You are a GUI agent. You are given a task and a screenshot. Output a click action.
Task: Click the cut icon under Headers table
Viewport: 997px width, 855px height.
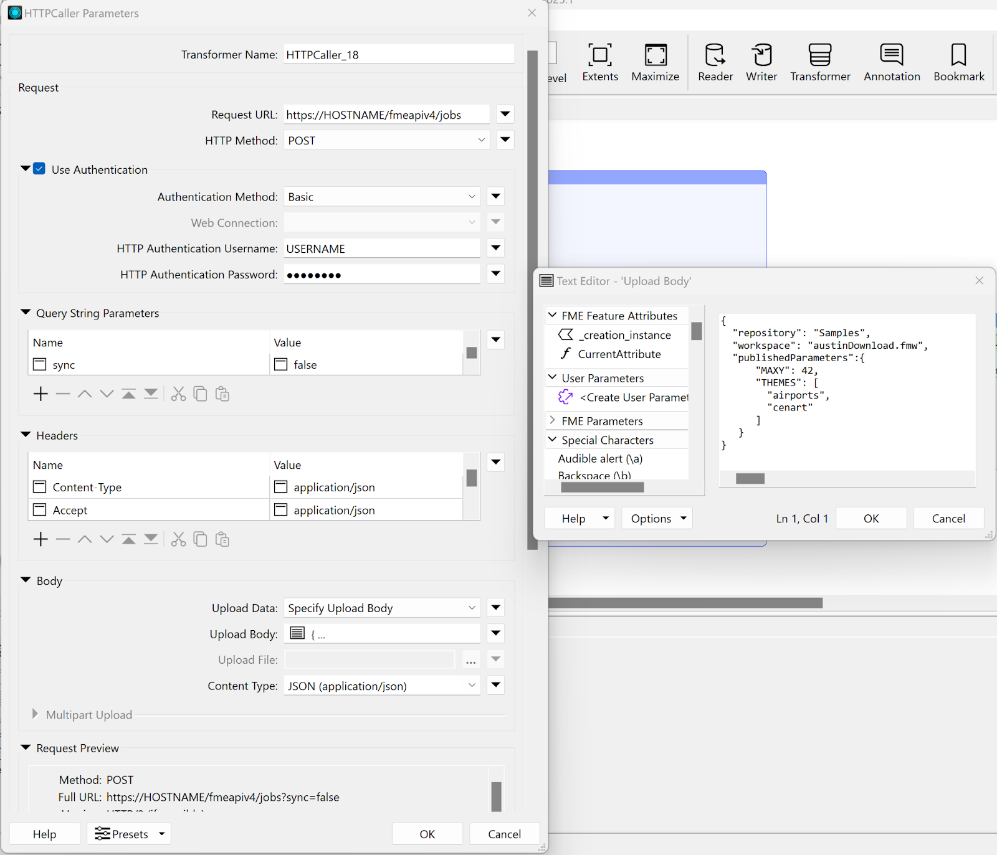pyautogui.click(x=178, y=539)
